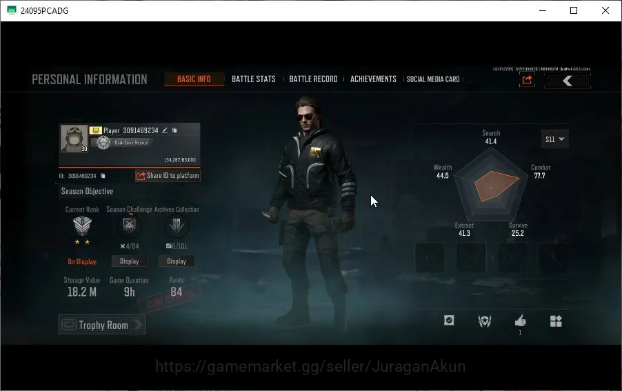This screenshot has width=622, height=391.
Task: Click the 0/101 archives progress text
Action: pyautogui.click(x=177, y=246)
